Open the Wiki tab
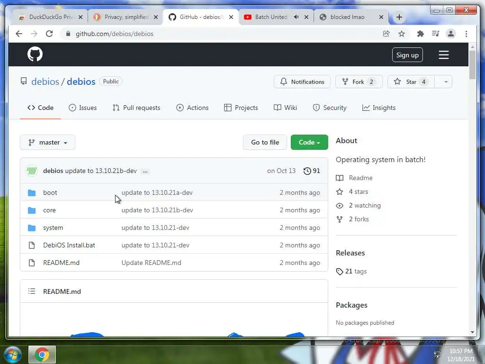Screen dimensions: 485x364 coord(285,108)
